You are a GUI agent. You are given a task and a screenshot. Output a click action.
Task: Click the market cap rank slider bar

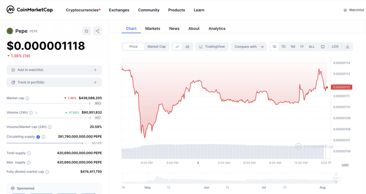pos(48,103)
